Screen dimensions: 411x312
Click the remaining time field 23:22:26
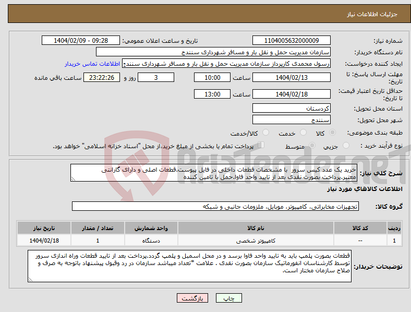point(102,77)
